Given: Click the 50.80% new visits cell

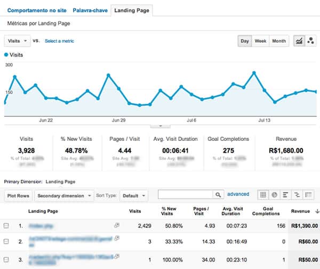Looking at the screenshot, I should coord(174,226).
